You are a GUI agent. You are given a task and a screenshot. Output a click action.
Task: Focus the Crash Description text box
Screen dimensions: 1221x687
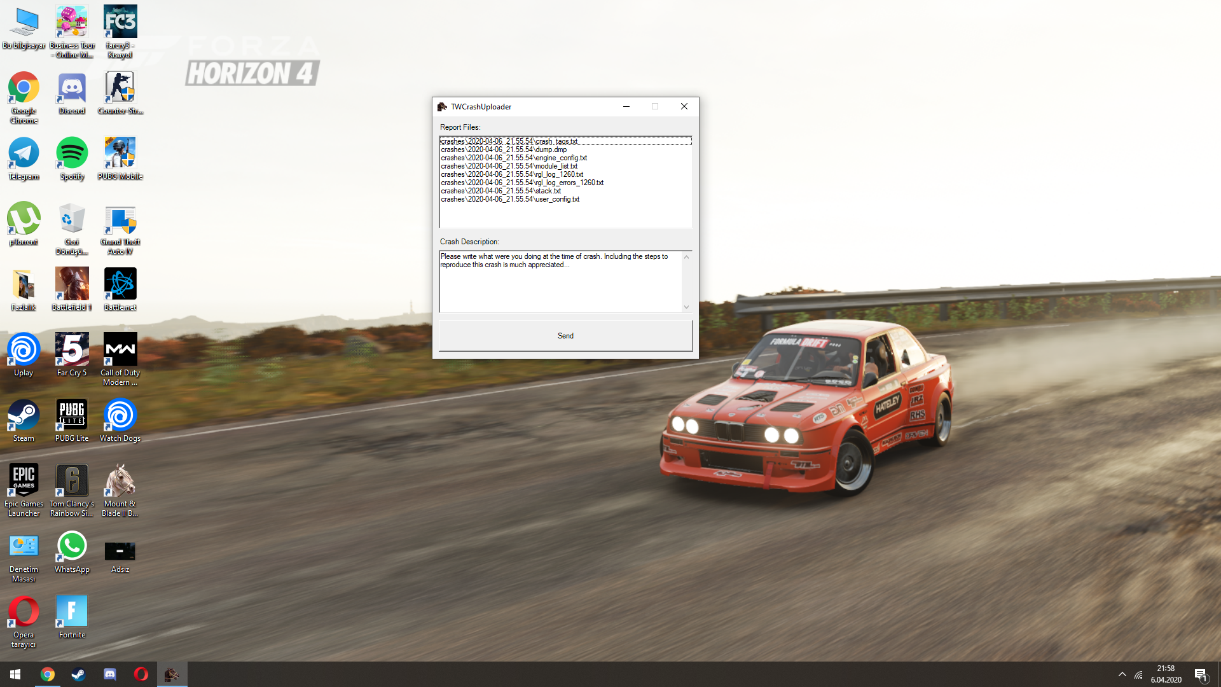pyautogui.click(x=560, y=281)
